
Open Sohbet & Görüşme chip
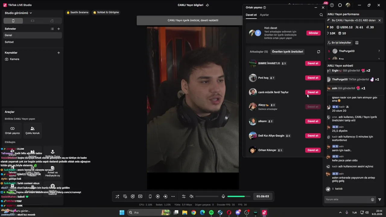(106, 12)
